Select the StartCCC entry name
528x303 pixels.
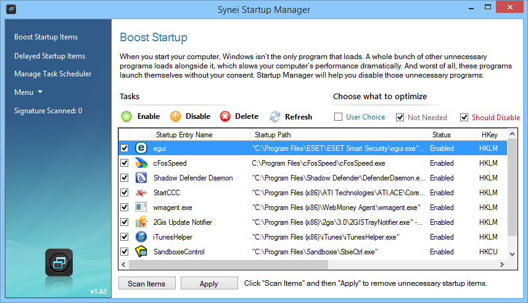[x=167, y=193]
